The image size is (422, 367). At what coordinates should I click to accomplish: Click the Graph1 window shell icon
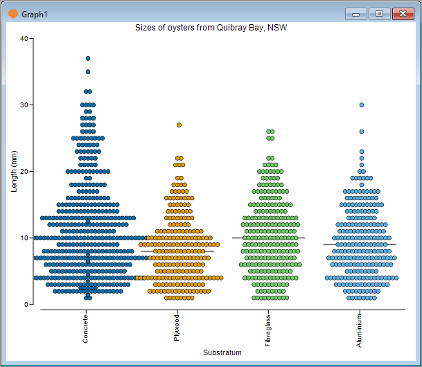coord(12,12)
